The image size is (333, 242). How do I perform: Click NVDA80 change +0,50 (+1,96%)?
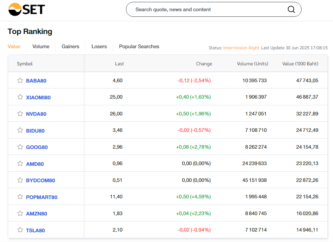[x=193, y=114]
